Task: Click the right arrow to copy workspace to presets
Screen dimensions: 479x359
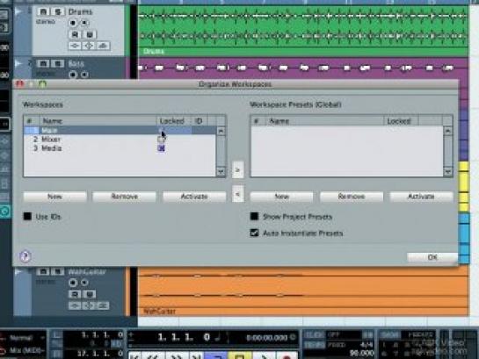Action: (238, 169)
